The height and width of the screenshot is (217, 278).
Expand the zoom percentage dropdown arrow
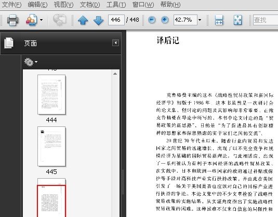point(200,20)
